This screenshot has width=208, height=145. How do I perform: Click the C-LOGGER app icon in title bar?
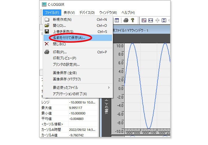tap(44, 4)
